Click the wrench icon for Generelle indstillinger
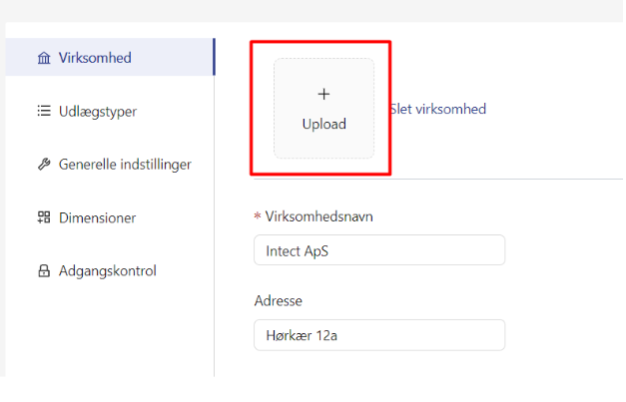This screenshot has width=626, height=402. click(x=44, y=164)
